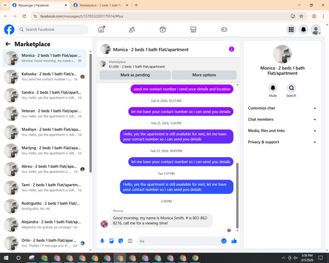
Task: Click the conversation list scrollbar
Action: (91, 113)
